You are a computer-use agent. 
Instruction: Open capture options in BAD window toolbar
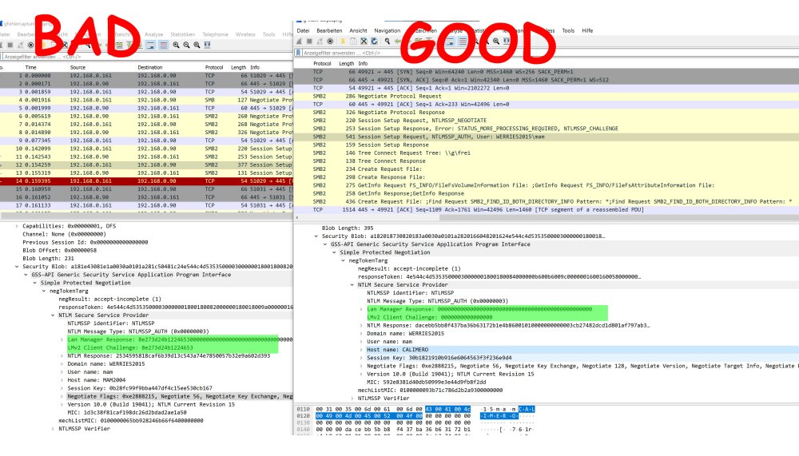click(x=30, y=45)
